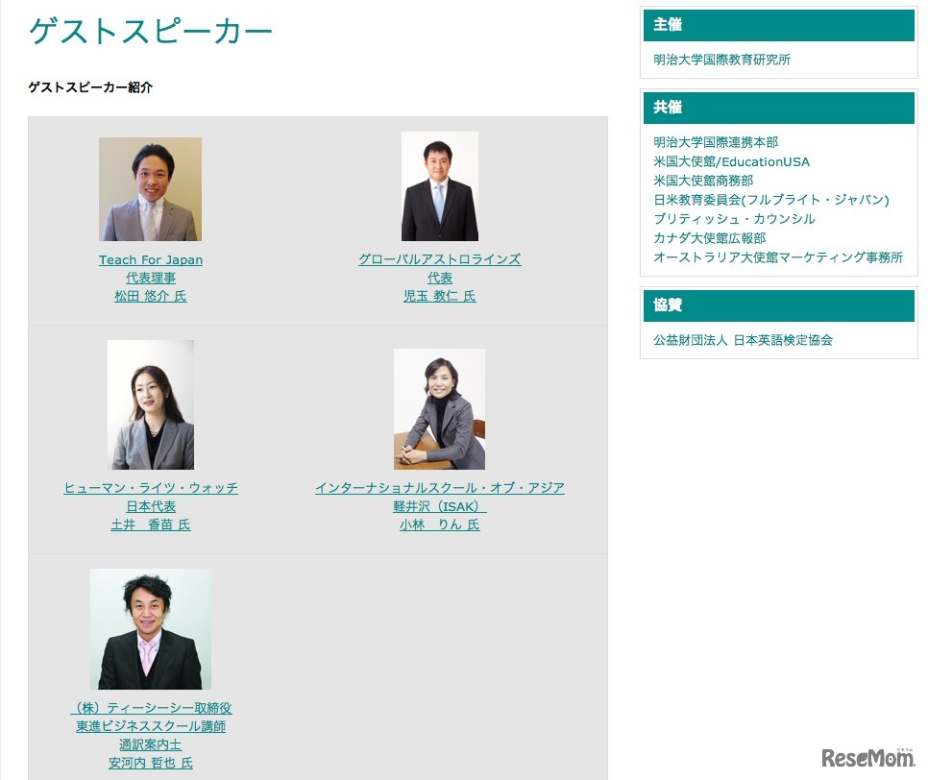Open the グローバルアストロラインズ link
This screenshot has width=928, height=780.
click(440, 259)
